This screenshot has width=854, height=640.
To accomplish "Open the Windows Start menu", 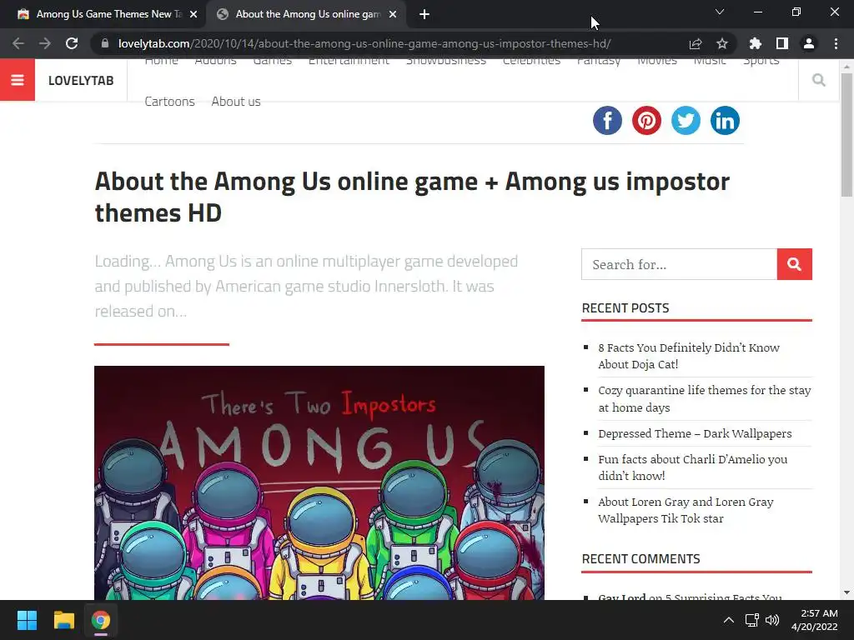I will [x=27, y=620].
